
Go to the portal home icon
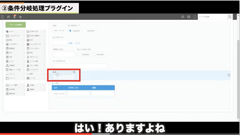tap(8, 17)
